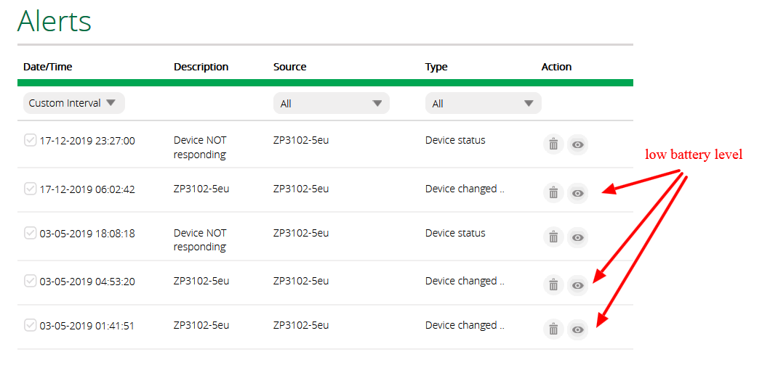
Task: Click the Date/Time column header
Action: point(48,67)
